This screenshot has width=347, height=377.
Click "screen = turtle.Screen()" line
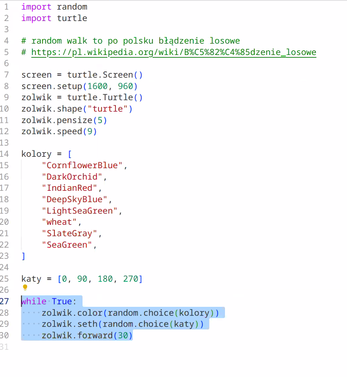(x=82, y=75)
